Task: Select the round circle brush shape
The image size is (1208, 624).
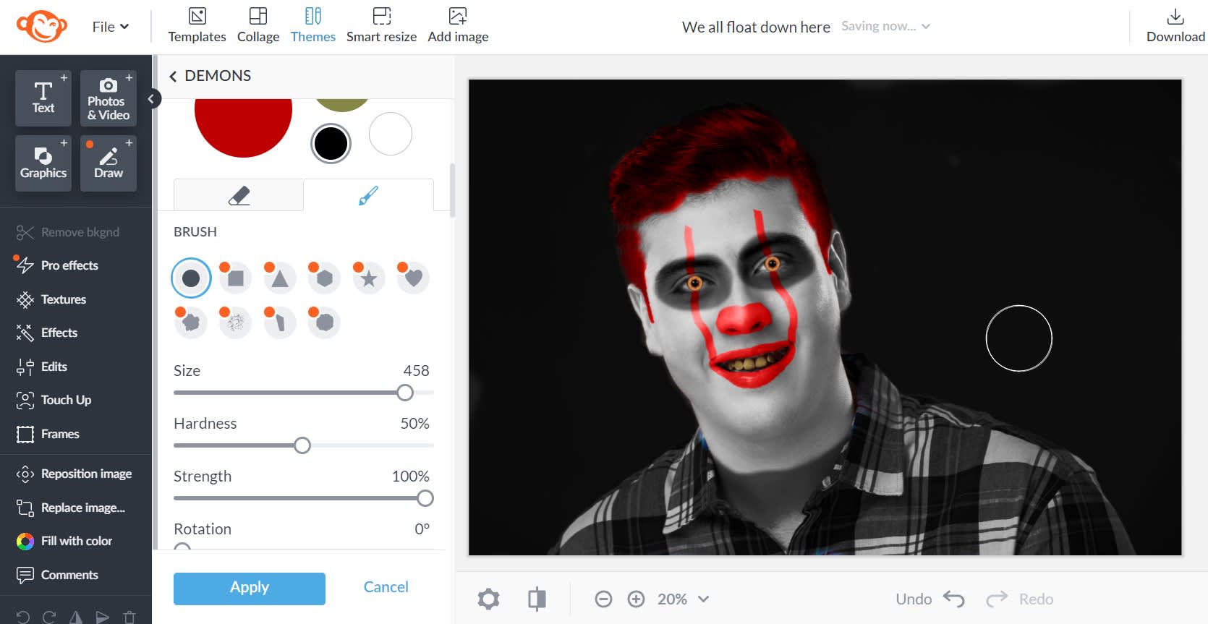Action: (x=191, y=278)
